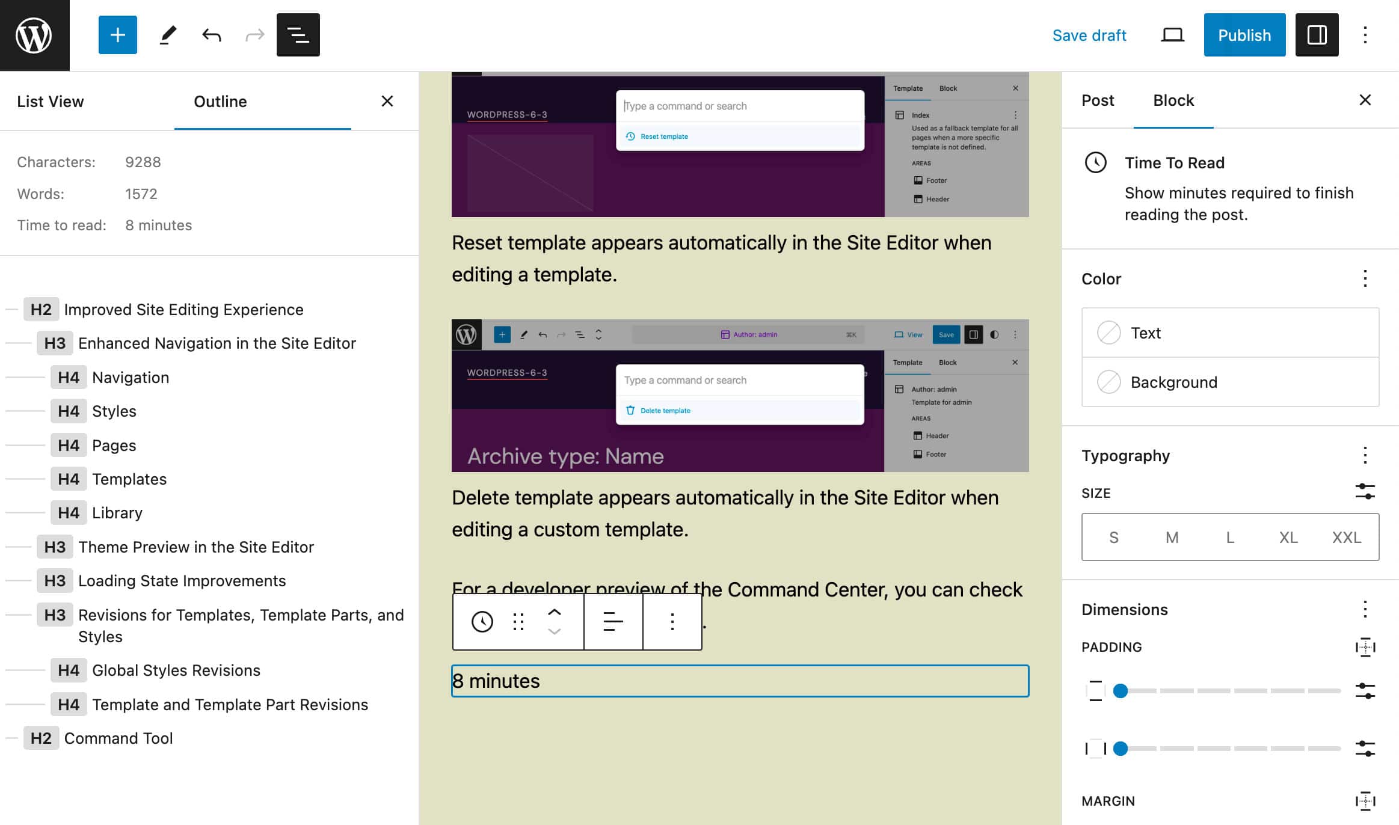Switch to the List View tab
This screenshot has width=1399, height=825.
click(x=51, y=101)
